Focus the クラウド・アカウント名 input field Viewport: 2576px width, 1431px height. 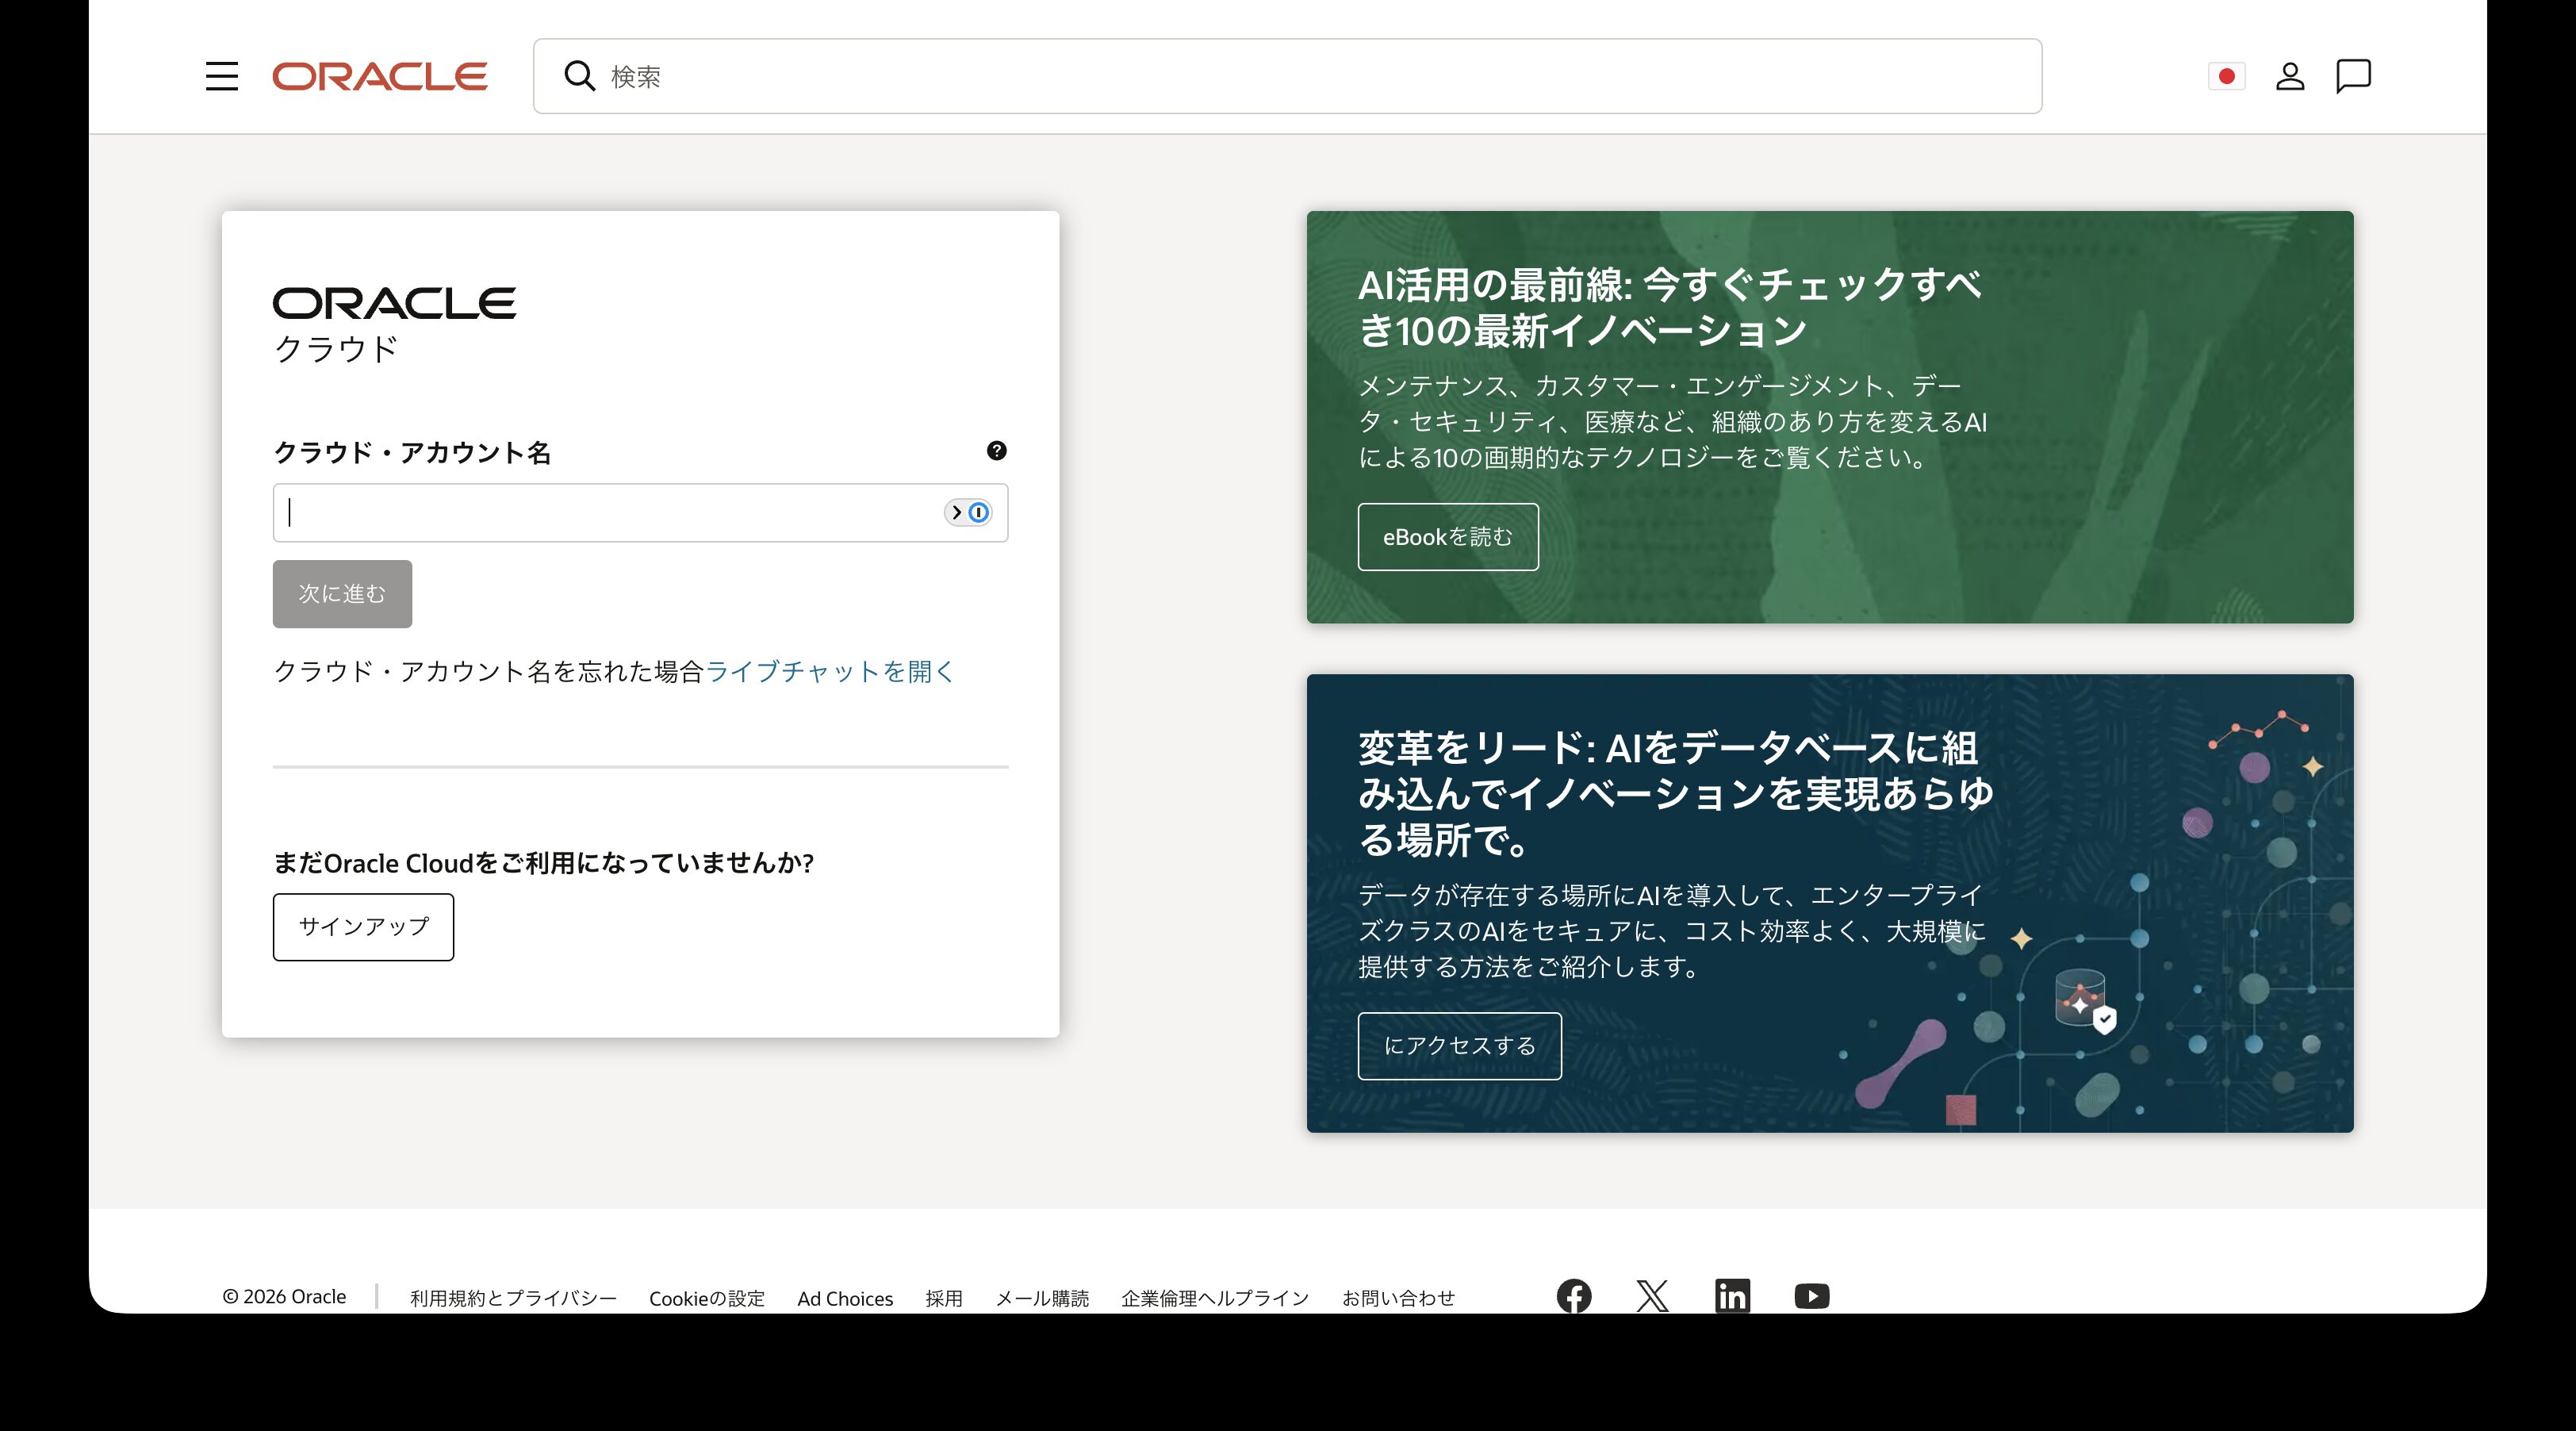(640, 512)
